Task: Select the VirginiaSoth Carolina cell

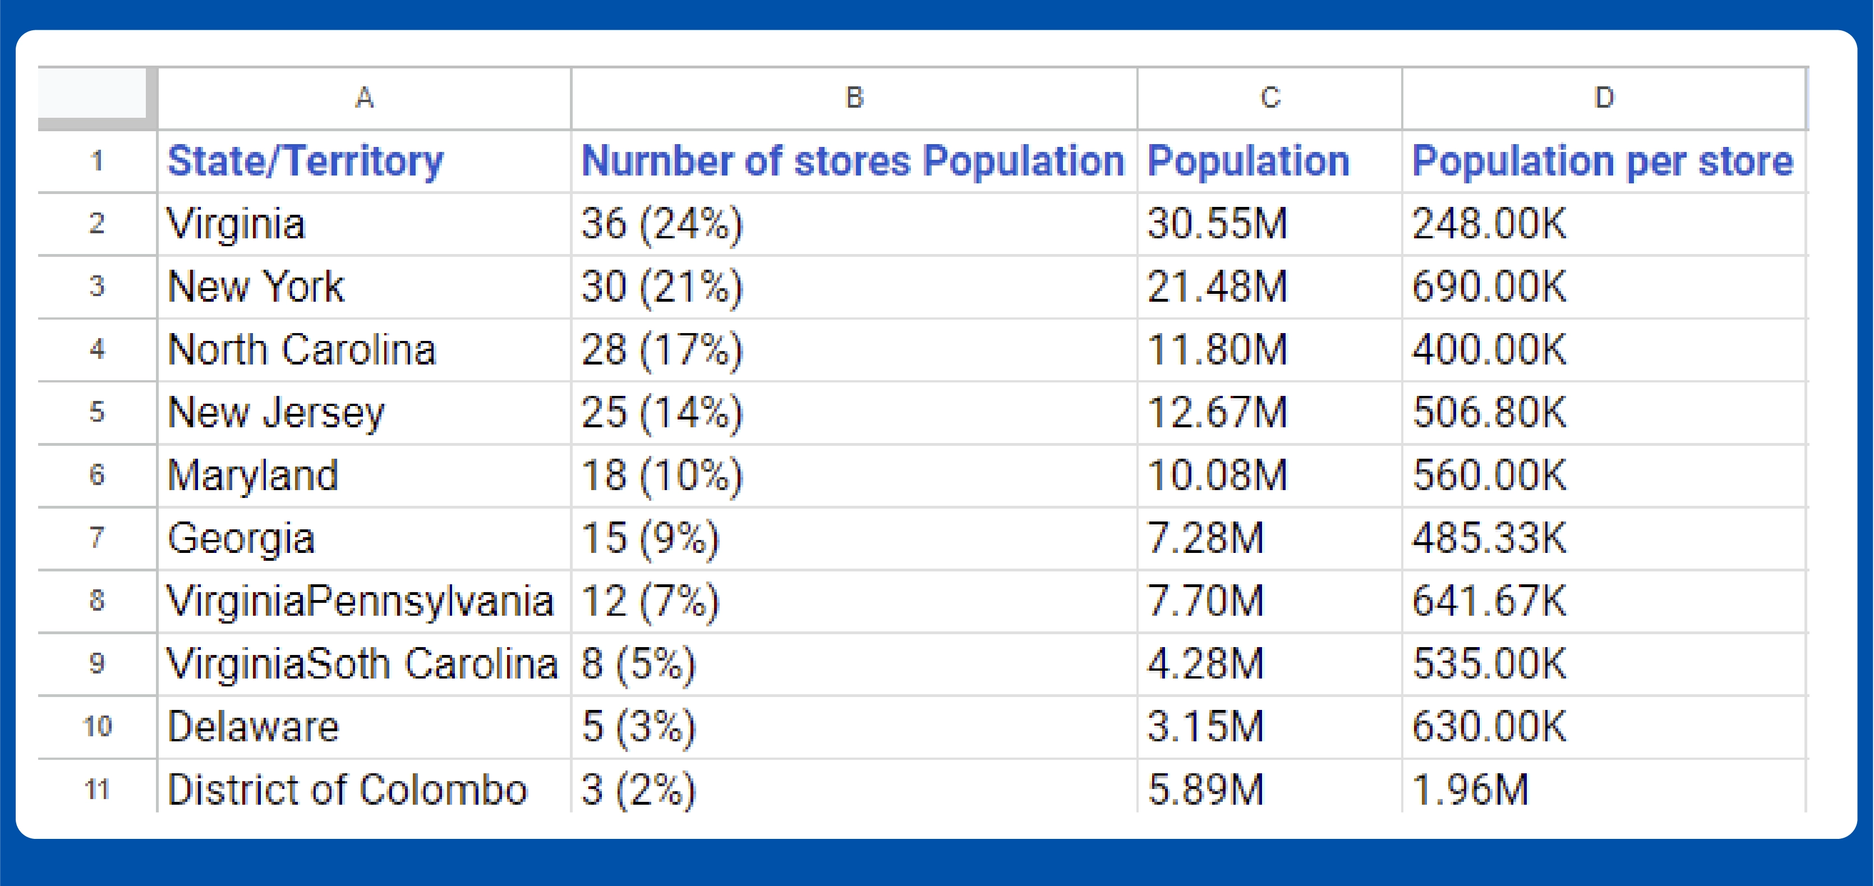Action: [365, 664]
